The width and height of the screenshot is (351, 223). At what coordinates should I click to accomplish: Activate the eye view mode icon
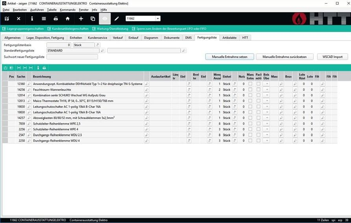coord(105,18)
